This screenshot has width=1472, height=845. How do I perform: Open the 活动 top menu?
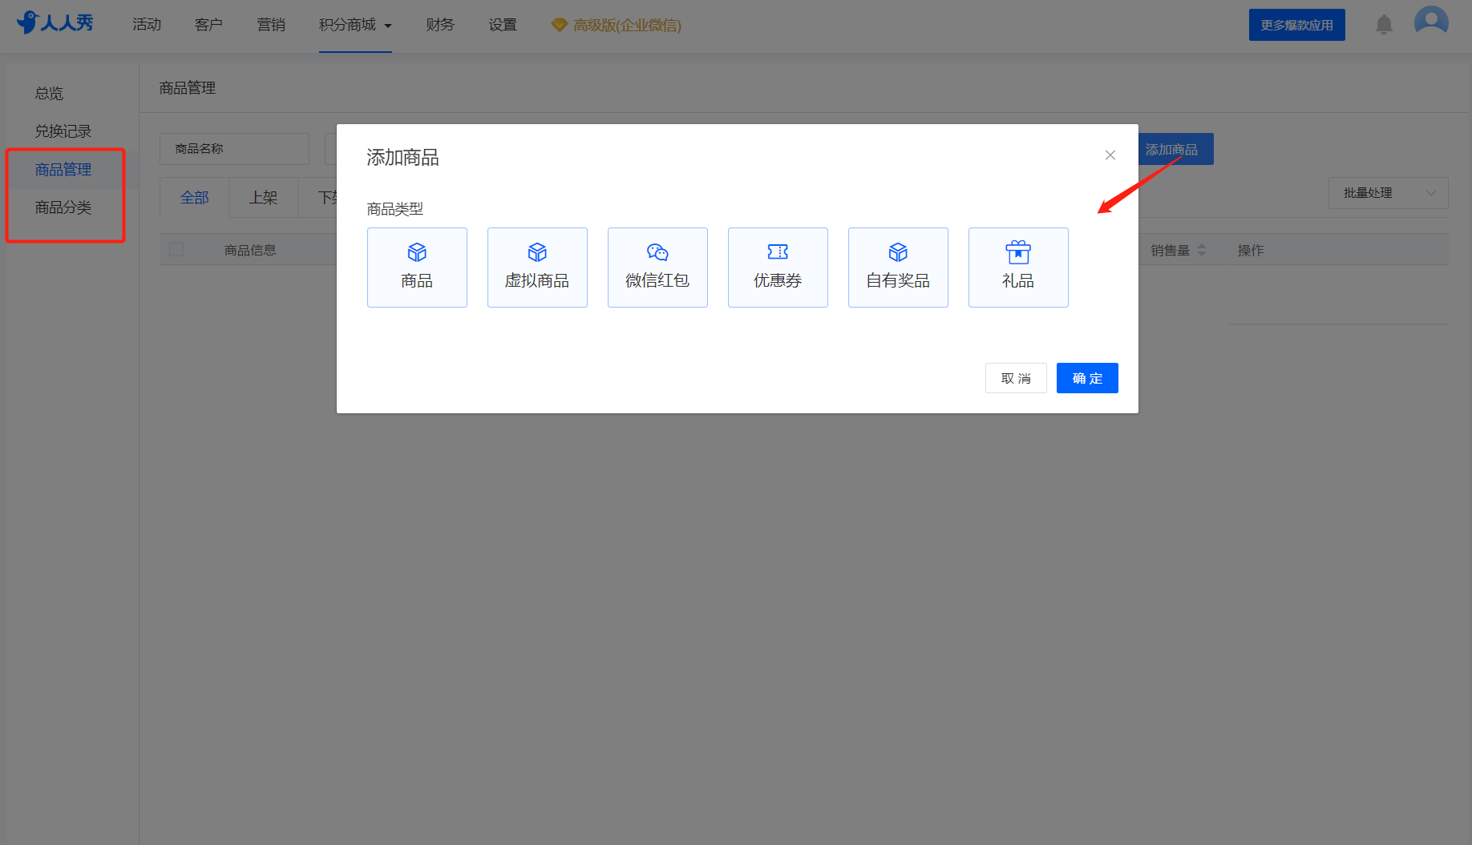[147, 25]
